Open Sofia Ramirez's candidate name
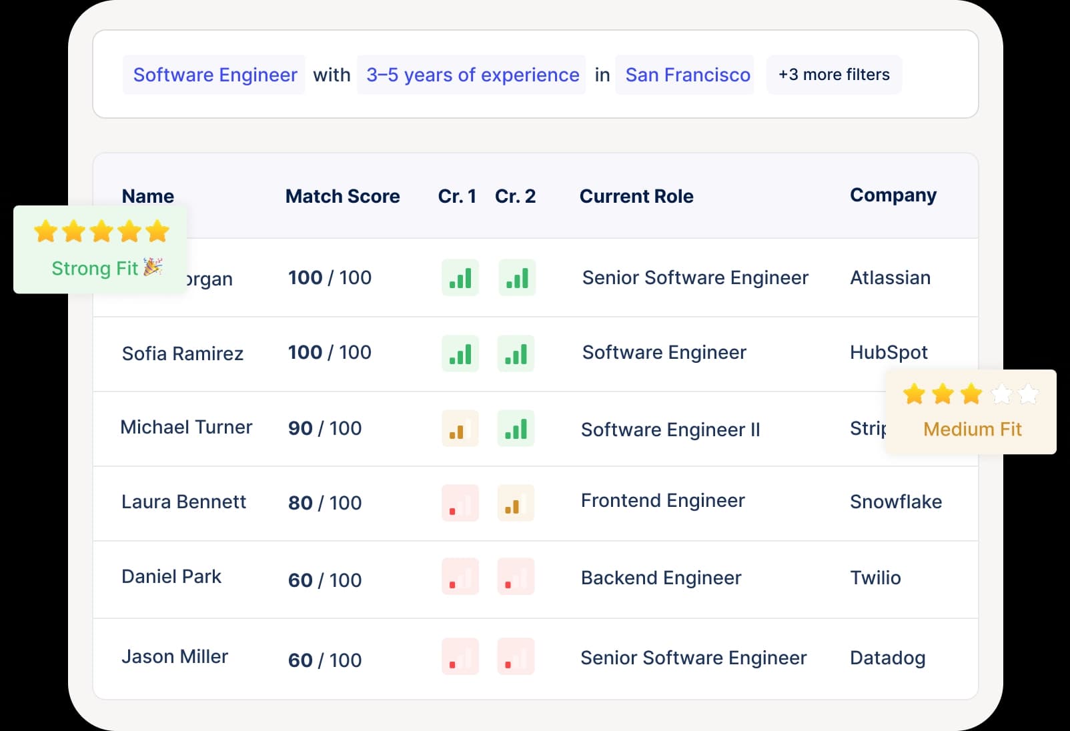 pos(183,353)
